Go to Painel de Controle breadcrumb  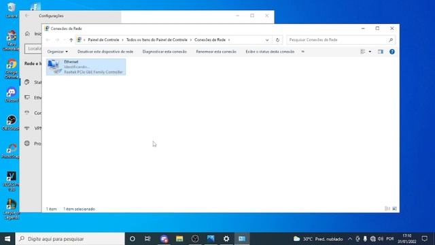pos(103,40)
